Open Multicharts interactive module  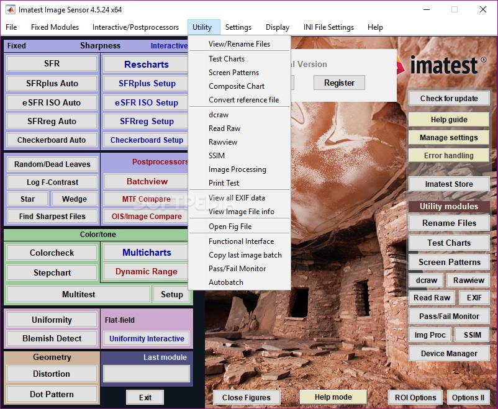147,253
